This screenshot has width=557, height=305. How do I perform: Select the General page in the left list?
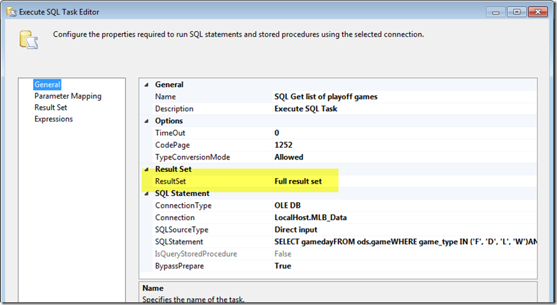(48, 85)
